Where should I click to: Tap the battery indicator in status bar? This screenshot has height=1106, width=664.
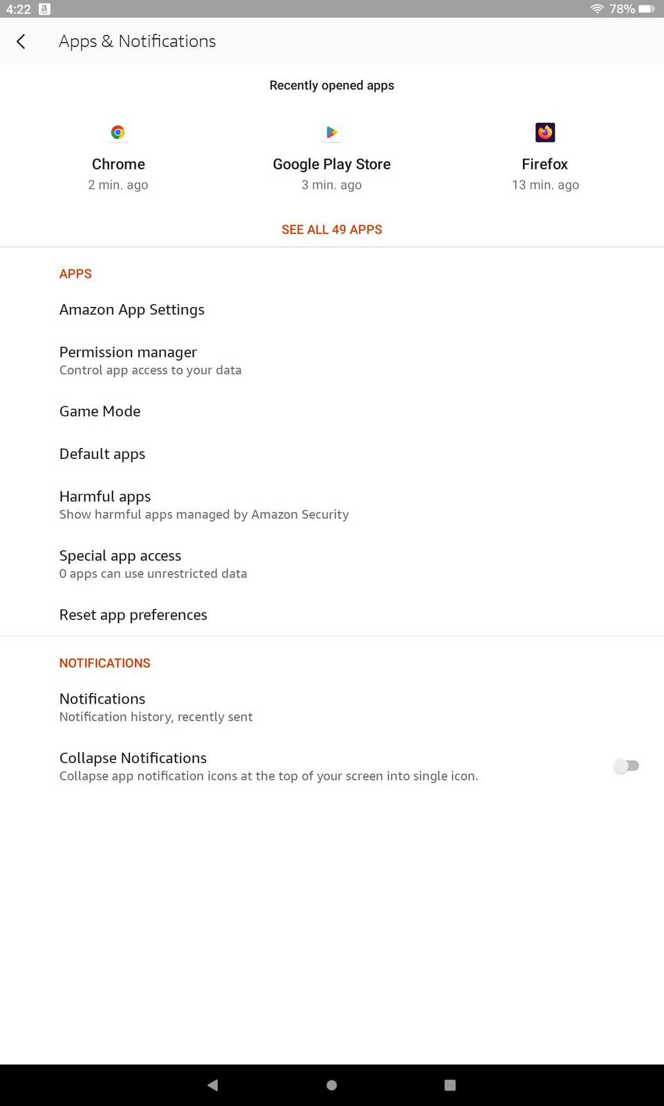[x=647, y=9]
